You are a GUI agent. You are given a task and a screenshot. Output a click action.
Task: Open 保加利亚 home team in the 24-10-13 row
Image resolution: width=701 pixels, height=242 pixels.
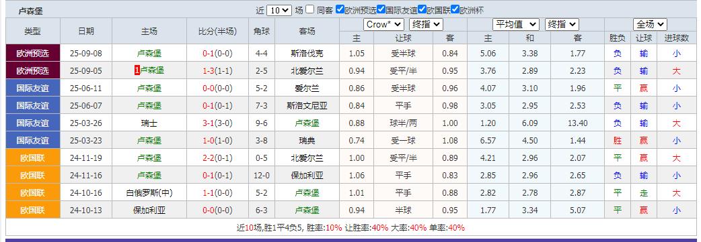point(149,210)
